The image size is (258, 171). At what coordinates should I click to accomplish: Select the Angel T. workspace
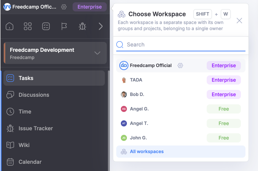click(180, 123)
